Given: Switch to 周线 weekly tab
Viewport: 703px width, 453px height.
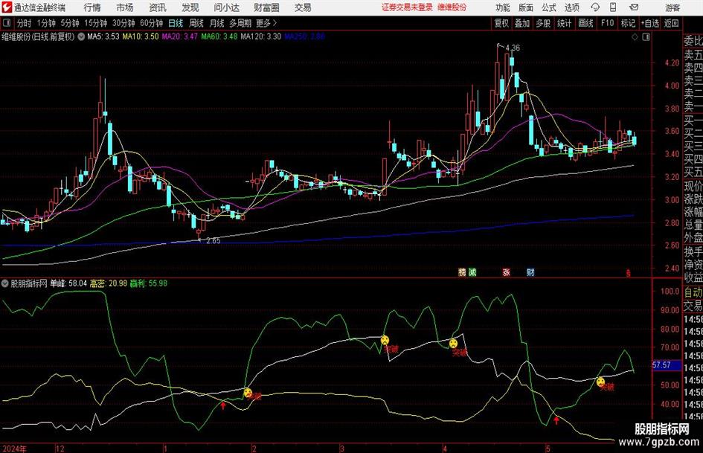Looking at the screenshot, I should (196, 23).
